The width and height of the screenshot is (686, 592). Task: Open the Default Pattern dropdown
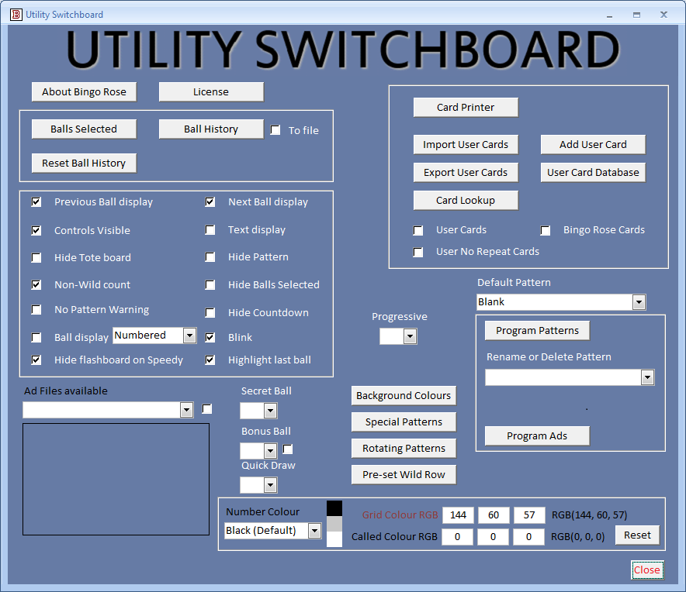pos(639,302)
